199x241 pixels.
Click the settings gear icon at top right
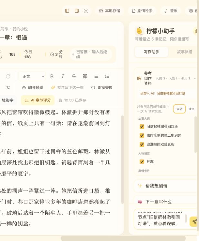click(191, 11)
